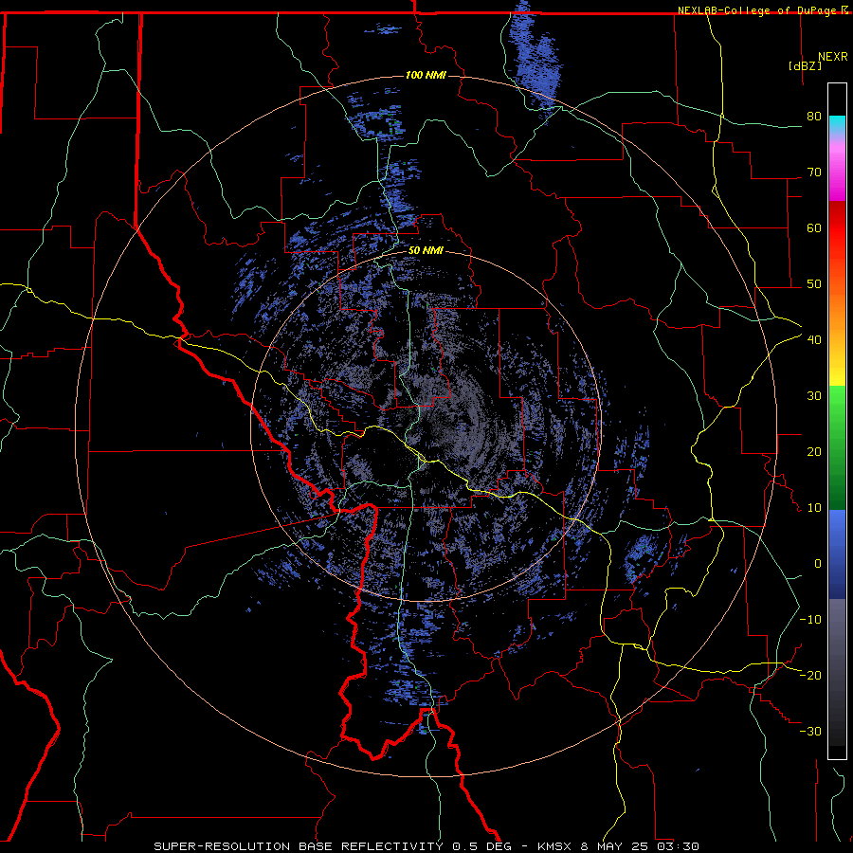This screenshot has width=853, height=853.
Task: Click the 0 tick label on dBZ scale
Action: click(818, 564)
